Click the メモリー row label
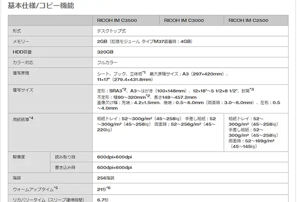 coord(50,41)
